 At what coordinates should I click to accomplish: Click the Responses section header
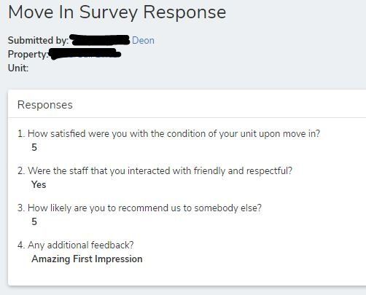(45, 105)
